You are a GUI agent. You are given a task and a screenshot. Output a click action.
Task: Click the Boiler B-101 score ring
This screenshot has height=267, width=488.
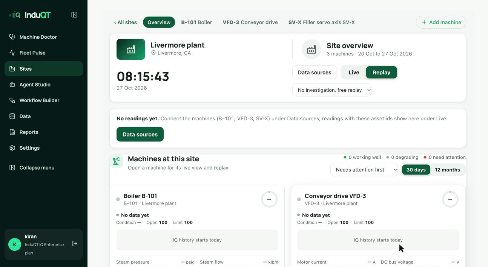pos(269,199)
